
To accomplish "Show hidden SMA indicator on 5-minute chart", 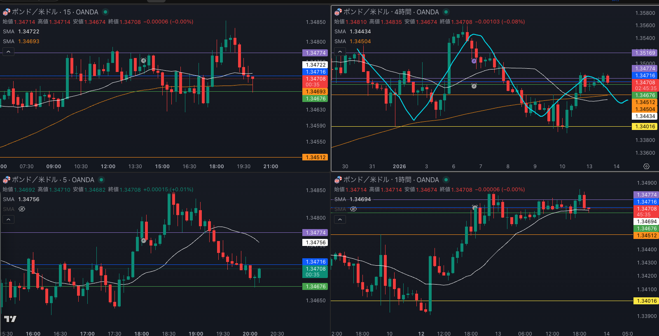I will pyautogui.click(x=22, y=209).
